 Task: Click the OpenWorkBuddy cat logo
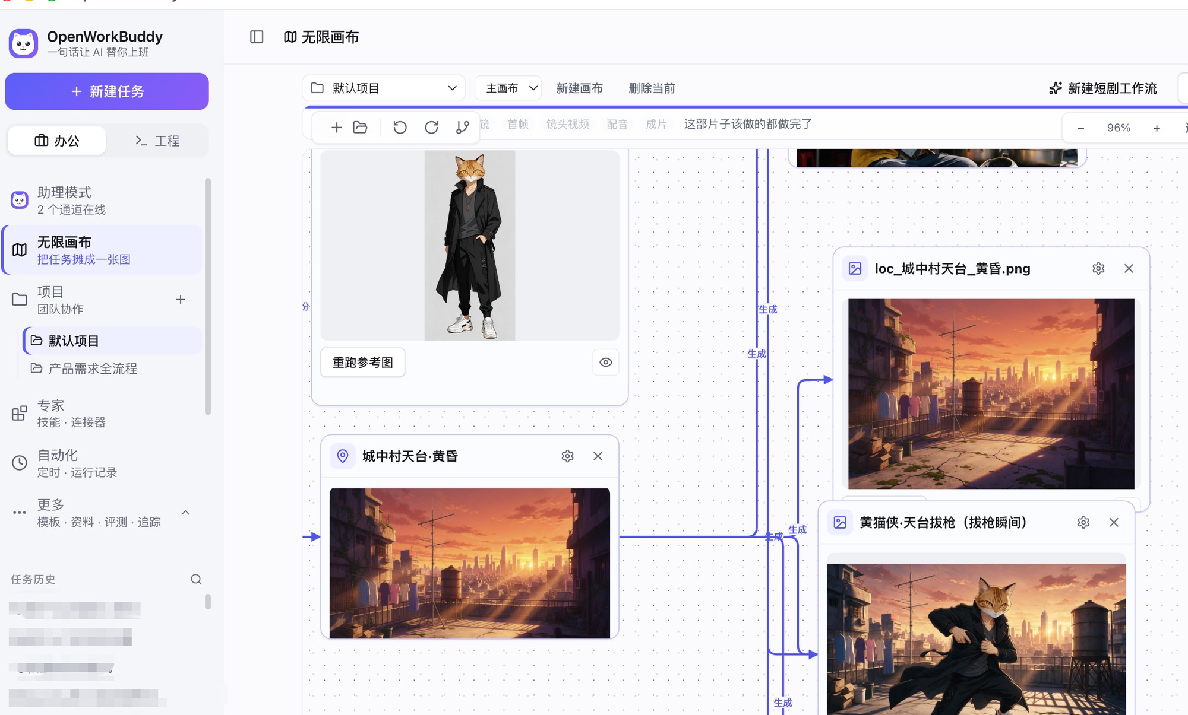click(x=23, y=43)
